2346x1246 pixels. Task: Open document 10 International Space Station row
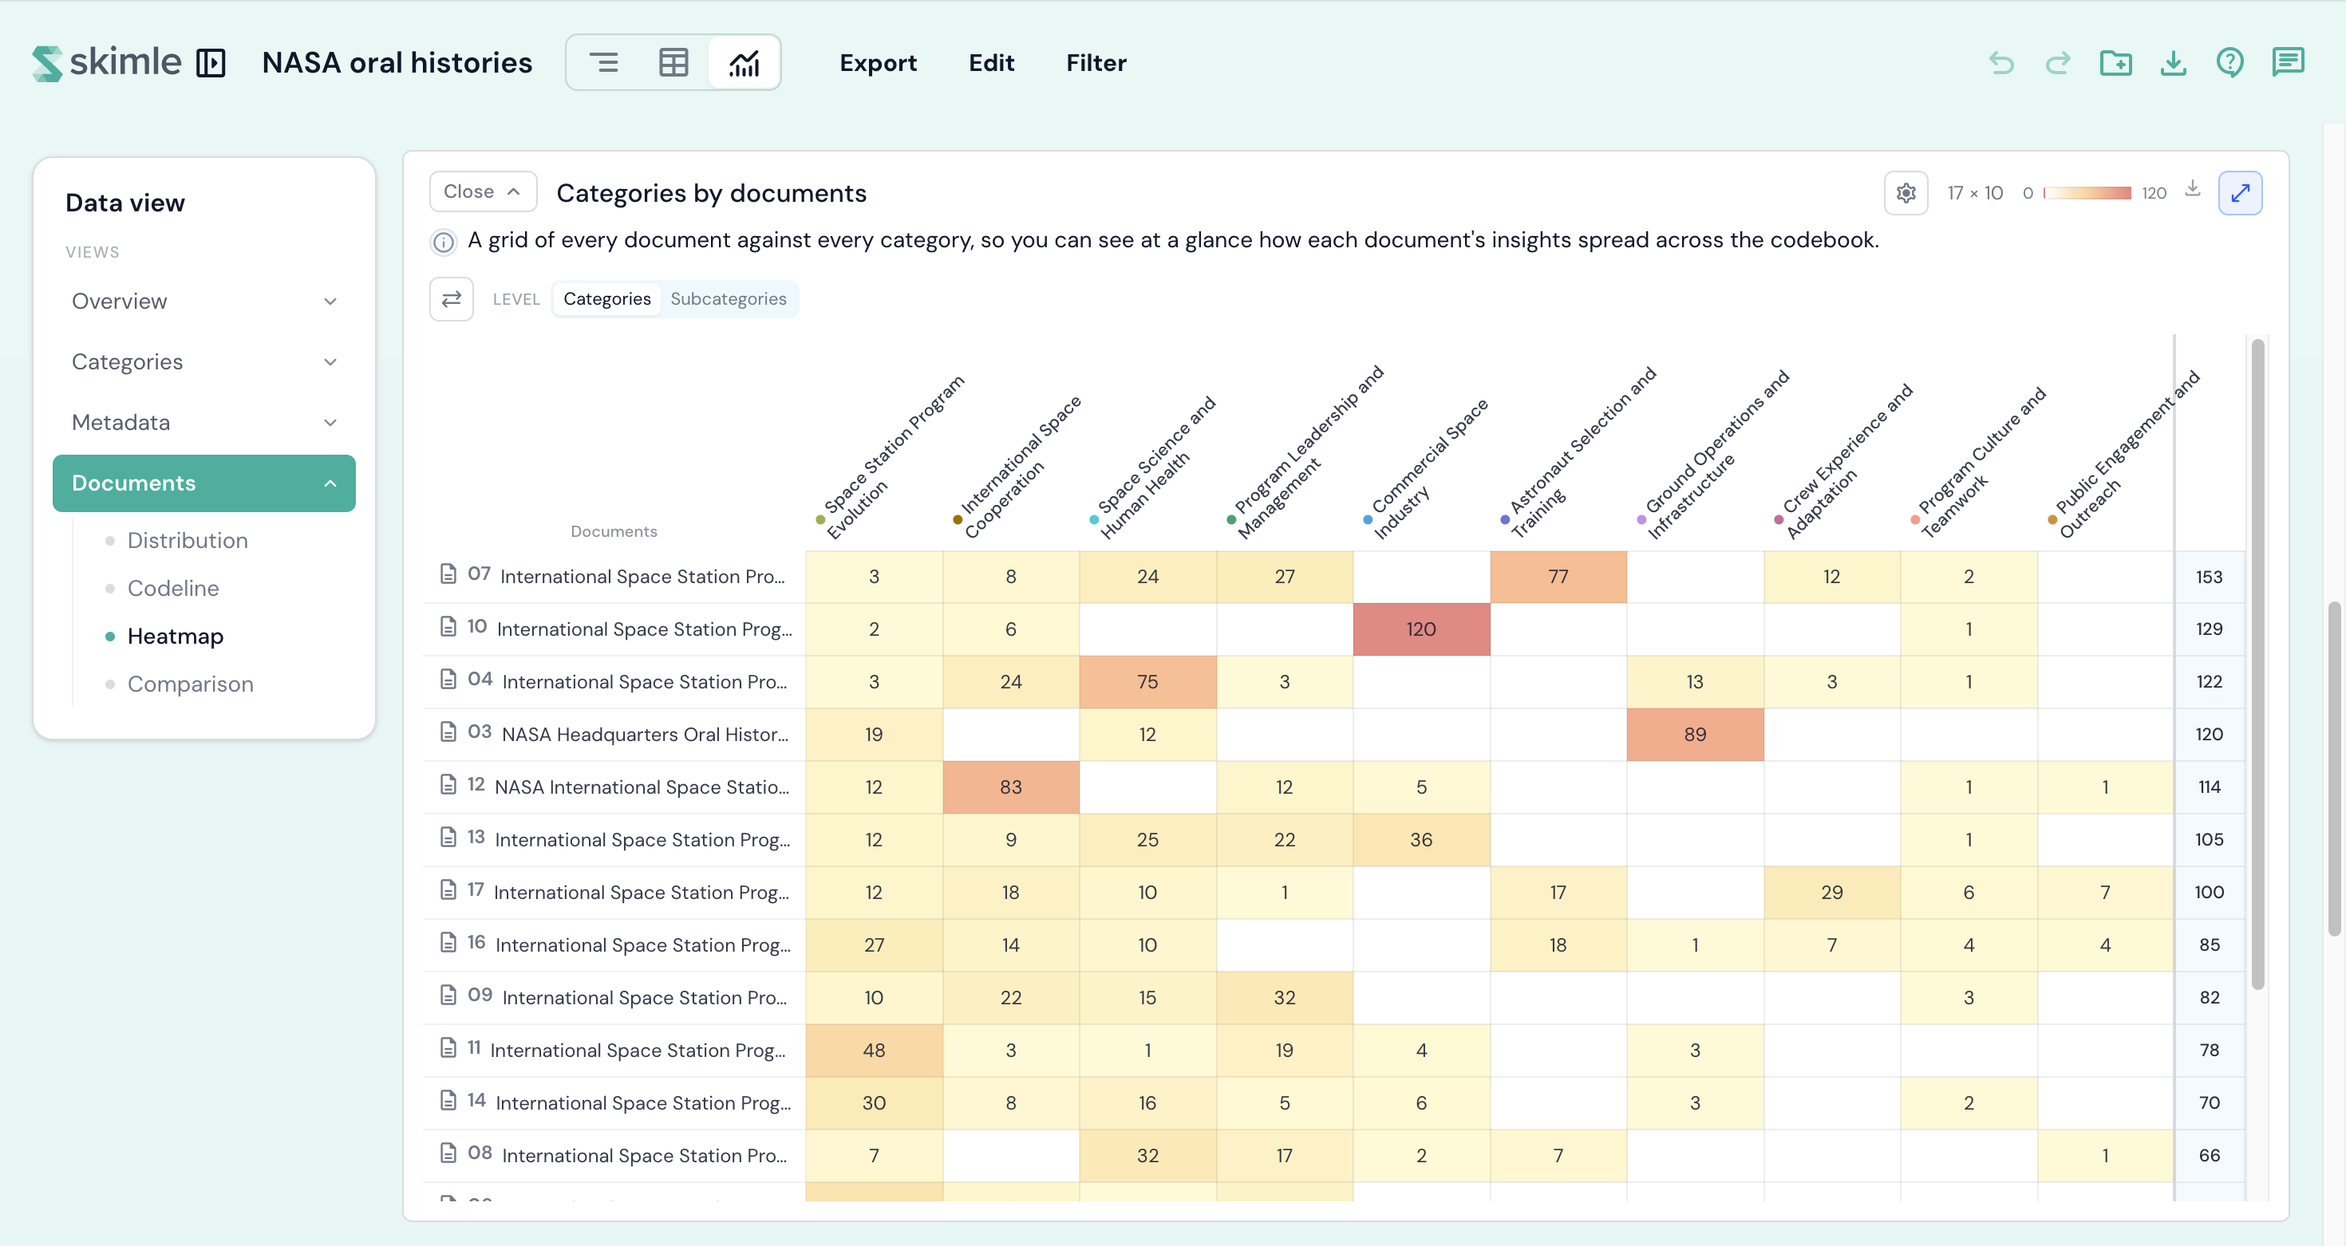(x=614, y=629)
